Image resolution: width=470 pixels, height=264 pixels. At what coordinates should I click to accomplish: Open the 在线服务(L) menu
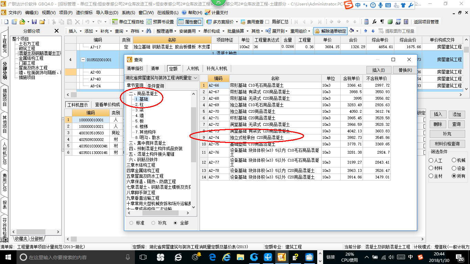pos(168,12)
